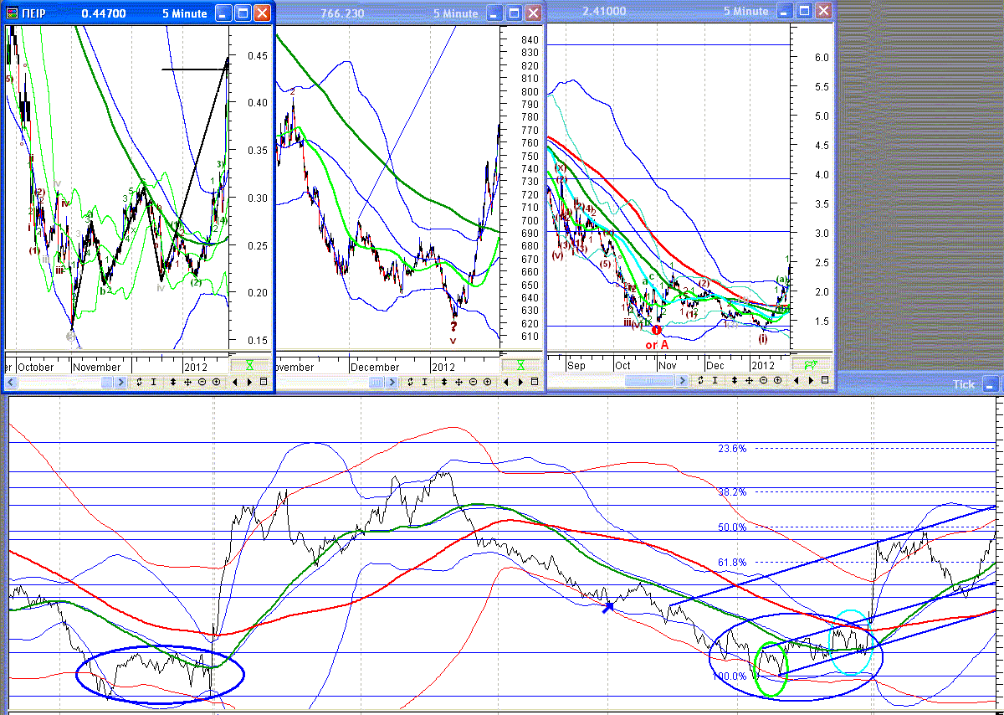Viewport: 1004px width, 715px height.
Task: Toggle green hourglass indicator on 766.230 chart
Action: (519, 366)
